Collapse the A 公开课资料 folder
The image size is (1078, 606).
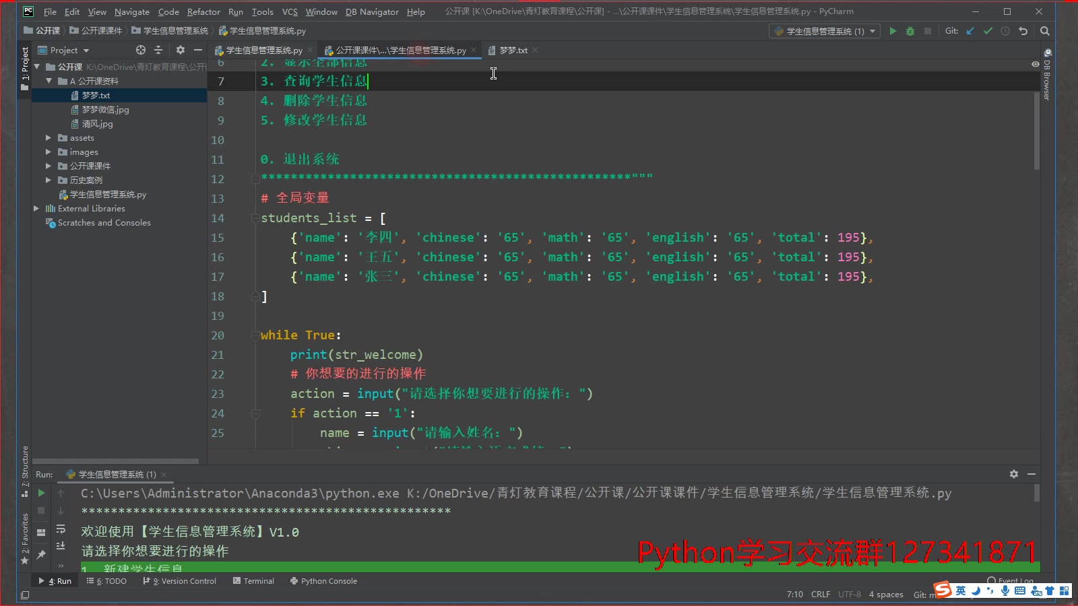click(x=49, y=80)
